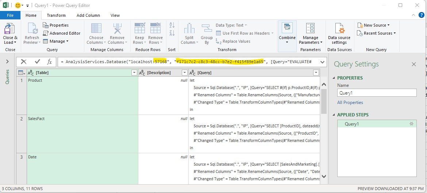Sort ascending with A-Z icon
Image resolution: width=427 pixels, height=193 pixels.
pos(172,25)
